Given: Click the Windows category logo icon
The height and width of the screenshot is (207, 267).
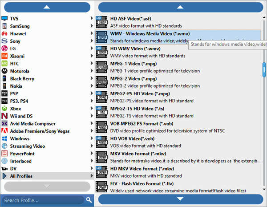Looking at the screenshot, I should (4, 138).
